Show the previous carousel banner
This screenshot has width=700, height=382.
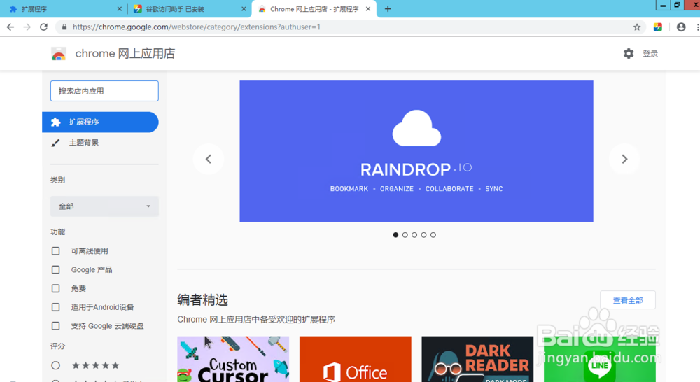(209, 159)
